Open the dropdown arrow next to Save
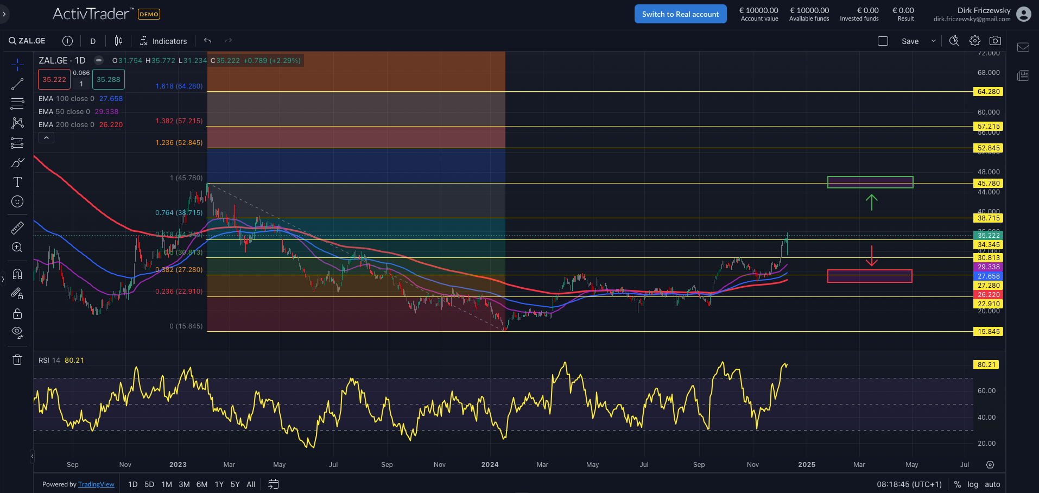Image resolution: width=1039 pixels, height=493 pixels. (934, 41)
